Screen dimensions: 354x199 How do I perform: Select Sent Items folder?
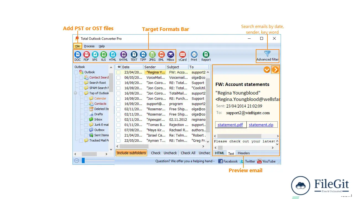pyautogui.click(x=101, y=135)
